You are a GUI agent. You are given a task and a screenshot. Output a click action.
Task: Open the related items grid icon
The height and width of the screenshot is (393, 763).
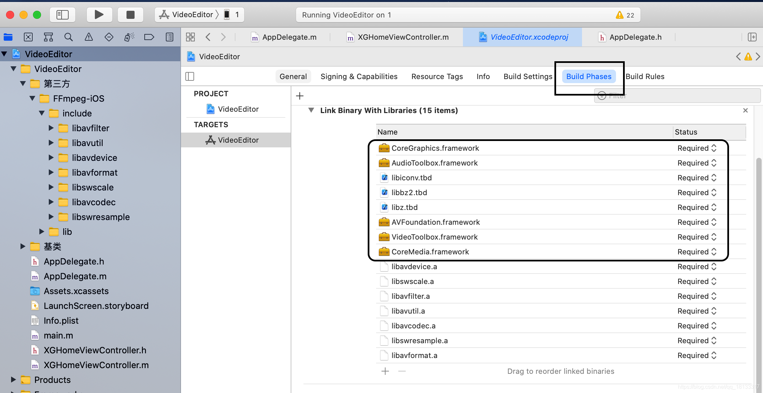pyautogui.click(x=190, y=37)
